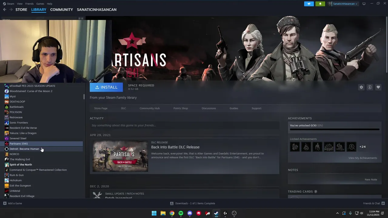Viewport: 388px width, 218px height.
Task: Create a New Note
Action: 371,180
